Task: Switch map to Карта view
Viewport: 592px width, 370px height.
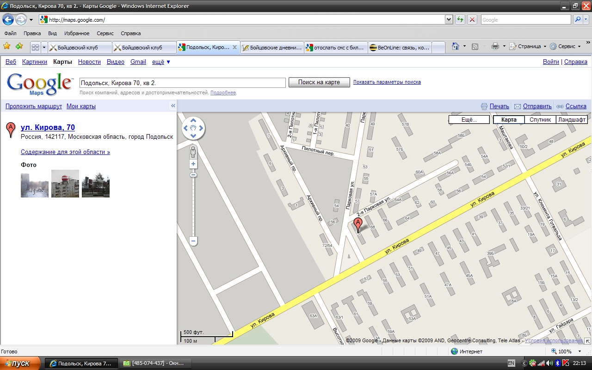Action: click(x=509, y=120)
